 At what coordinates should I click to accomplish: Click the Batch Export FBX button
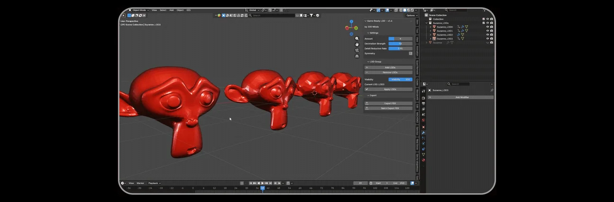388,108
